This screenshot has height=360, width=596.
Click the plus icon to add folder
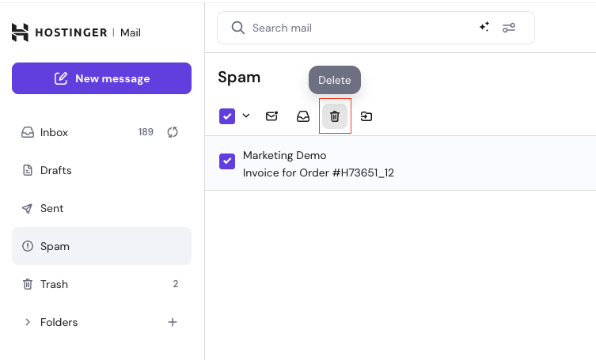173,322
